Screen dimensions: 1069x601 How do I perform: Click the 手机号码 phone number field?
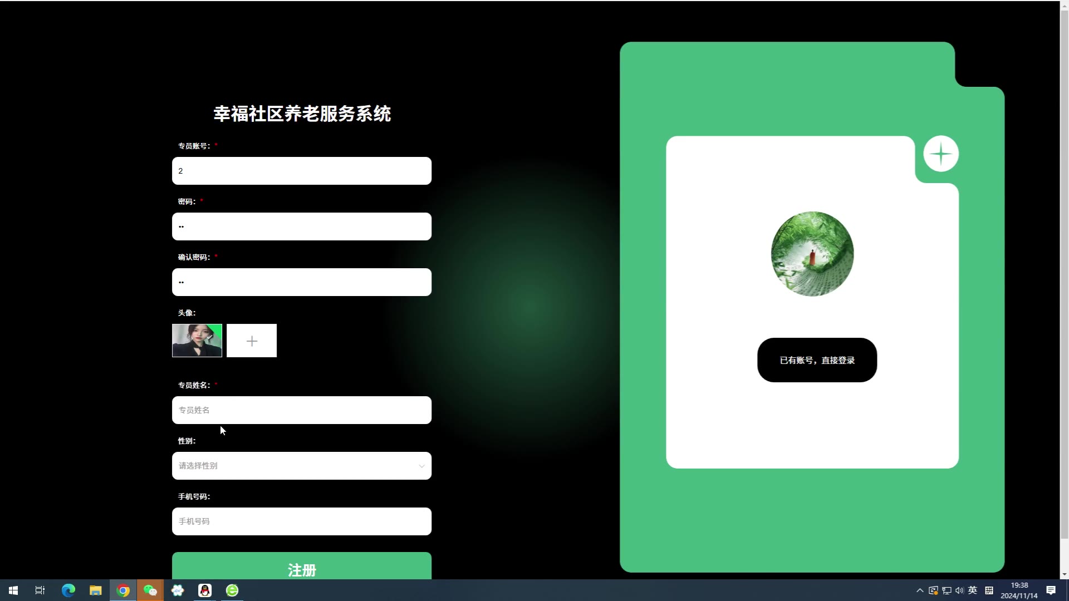(301, 521)
